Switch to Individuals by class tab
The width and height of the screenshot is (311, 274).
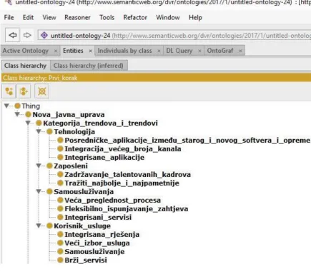pos(125,51)
